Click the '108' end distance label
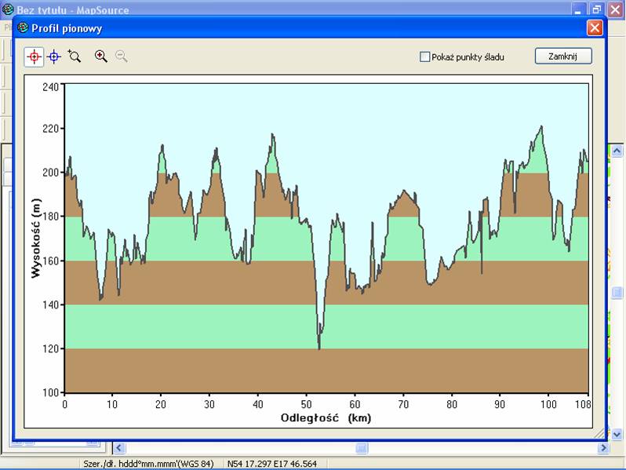This screenshot has height=470, width=626. tap(583, 404)
